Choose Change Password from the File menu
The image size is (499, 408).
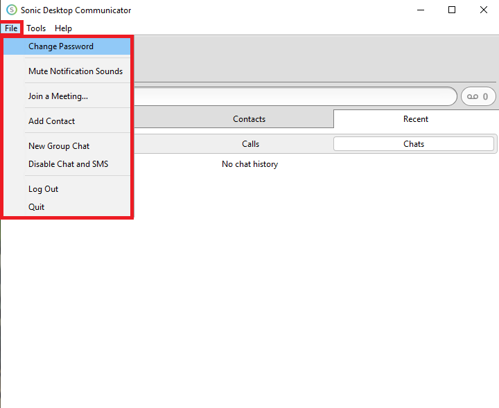tap(67, 46)
